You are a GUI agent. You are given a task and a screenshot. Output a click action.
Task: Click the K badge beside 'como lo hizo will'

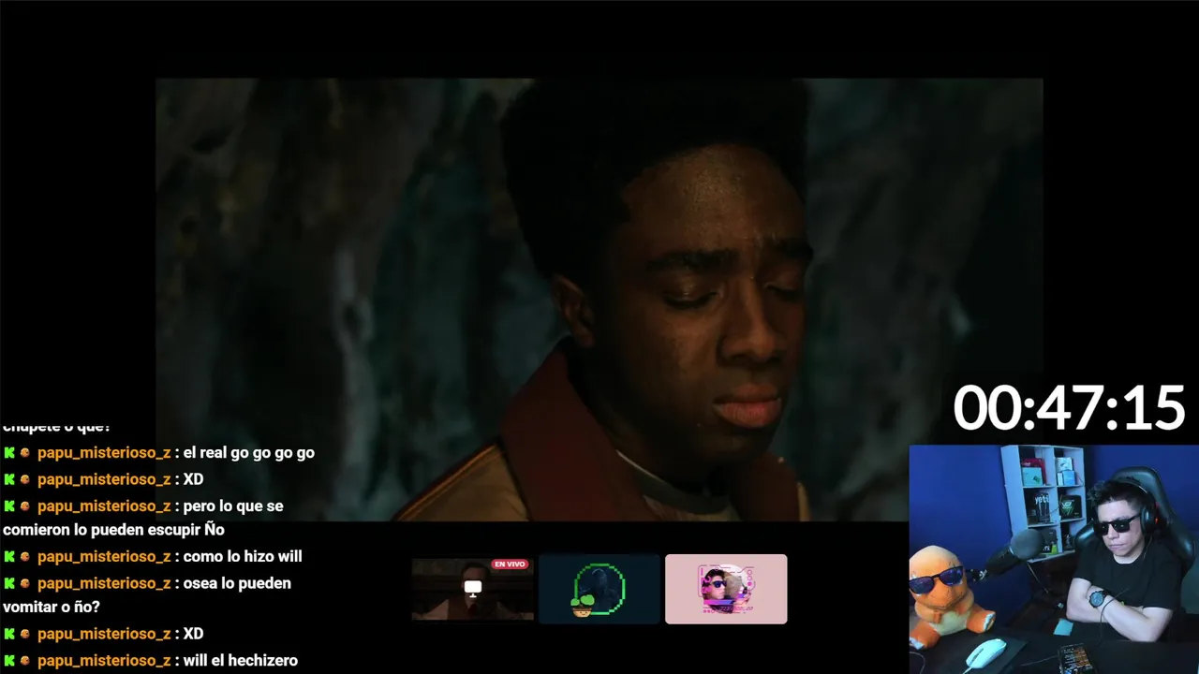(9, 556)
